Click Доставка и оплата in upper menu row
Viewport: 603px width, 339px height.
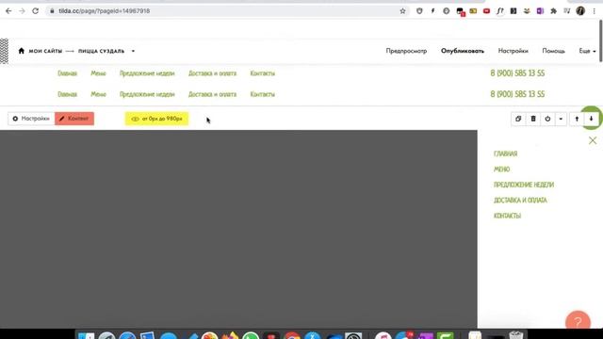[x=212, y=73]
